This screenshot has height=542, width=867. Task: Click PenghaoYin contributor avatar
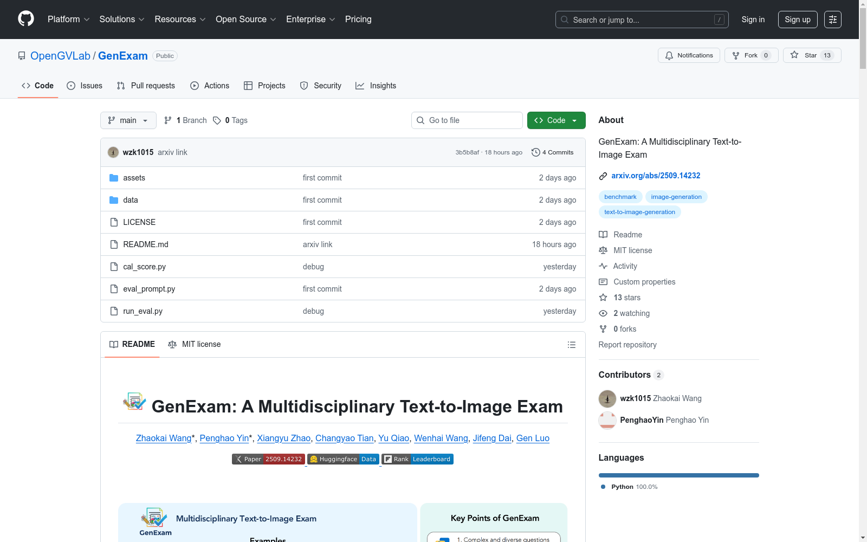coord(607,420)
